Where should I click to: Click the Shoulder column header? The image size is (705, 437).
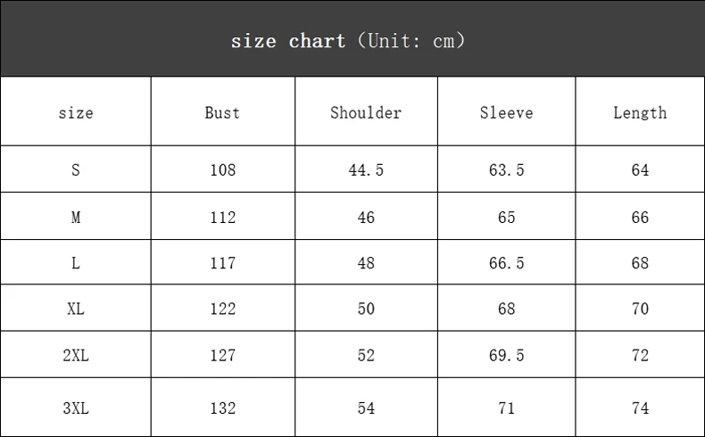366,112
